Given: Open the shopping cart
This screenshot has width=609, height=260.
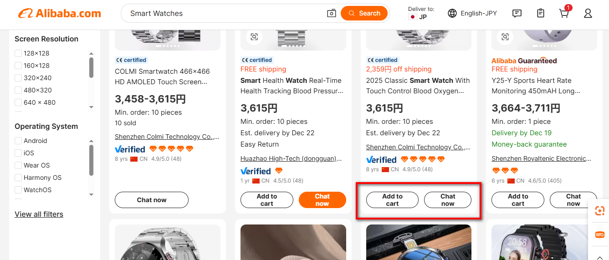Looking at the screenshot, I should click(x=564, y=13).
